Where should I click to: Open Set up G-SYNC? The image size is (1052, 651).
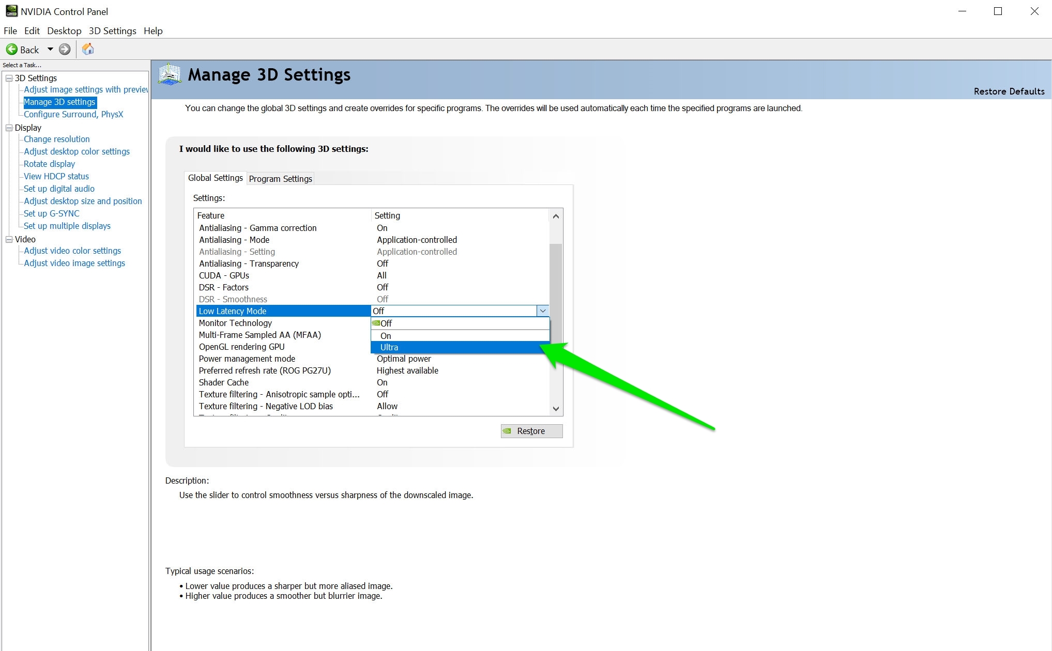click(52, 213)
